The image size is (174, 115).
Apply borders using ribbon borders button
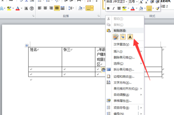click(x=88, y=8)
